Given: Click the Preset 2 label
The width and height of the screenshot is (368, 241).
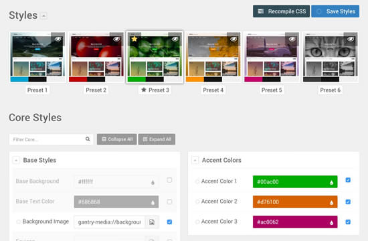Looking at the screenshot, I should pos(96,90).
